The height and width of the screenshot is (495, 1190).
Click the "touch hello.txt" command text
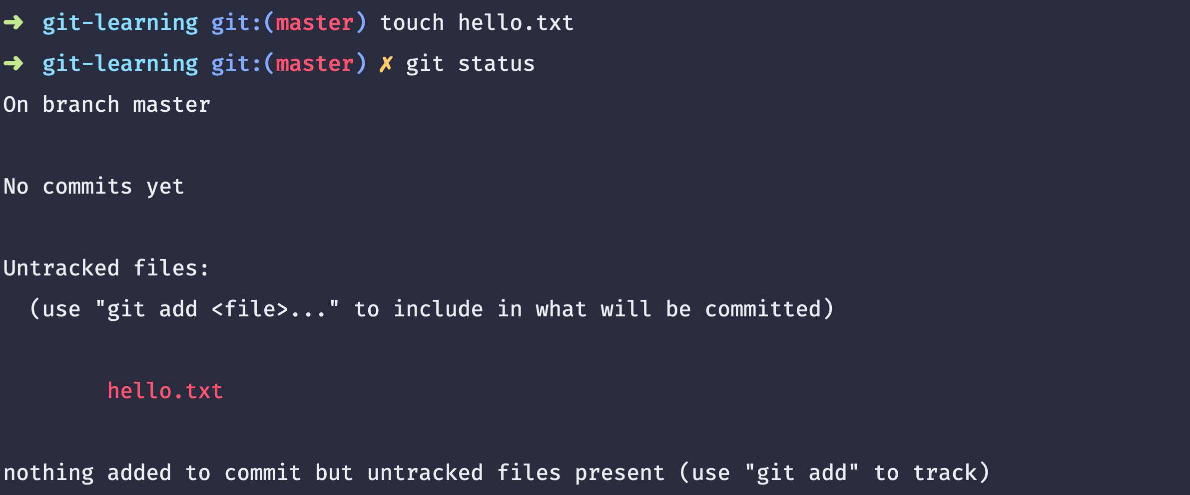[477, 23]
